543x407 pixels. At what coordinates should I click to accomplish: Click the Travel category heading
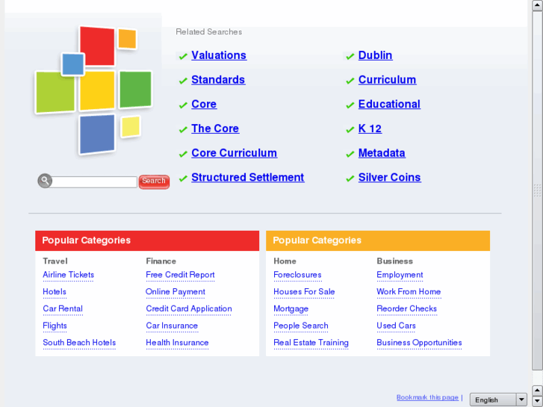coord(55,261)
